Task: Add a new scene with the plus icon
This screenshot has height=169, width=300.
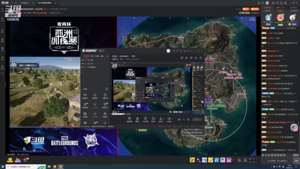Action: coord(108,56)
